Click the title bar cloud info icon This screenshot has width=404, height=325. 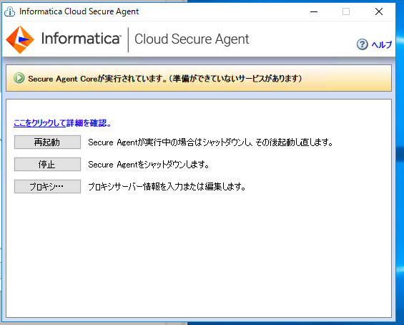coord(10,11)
